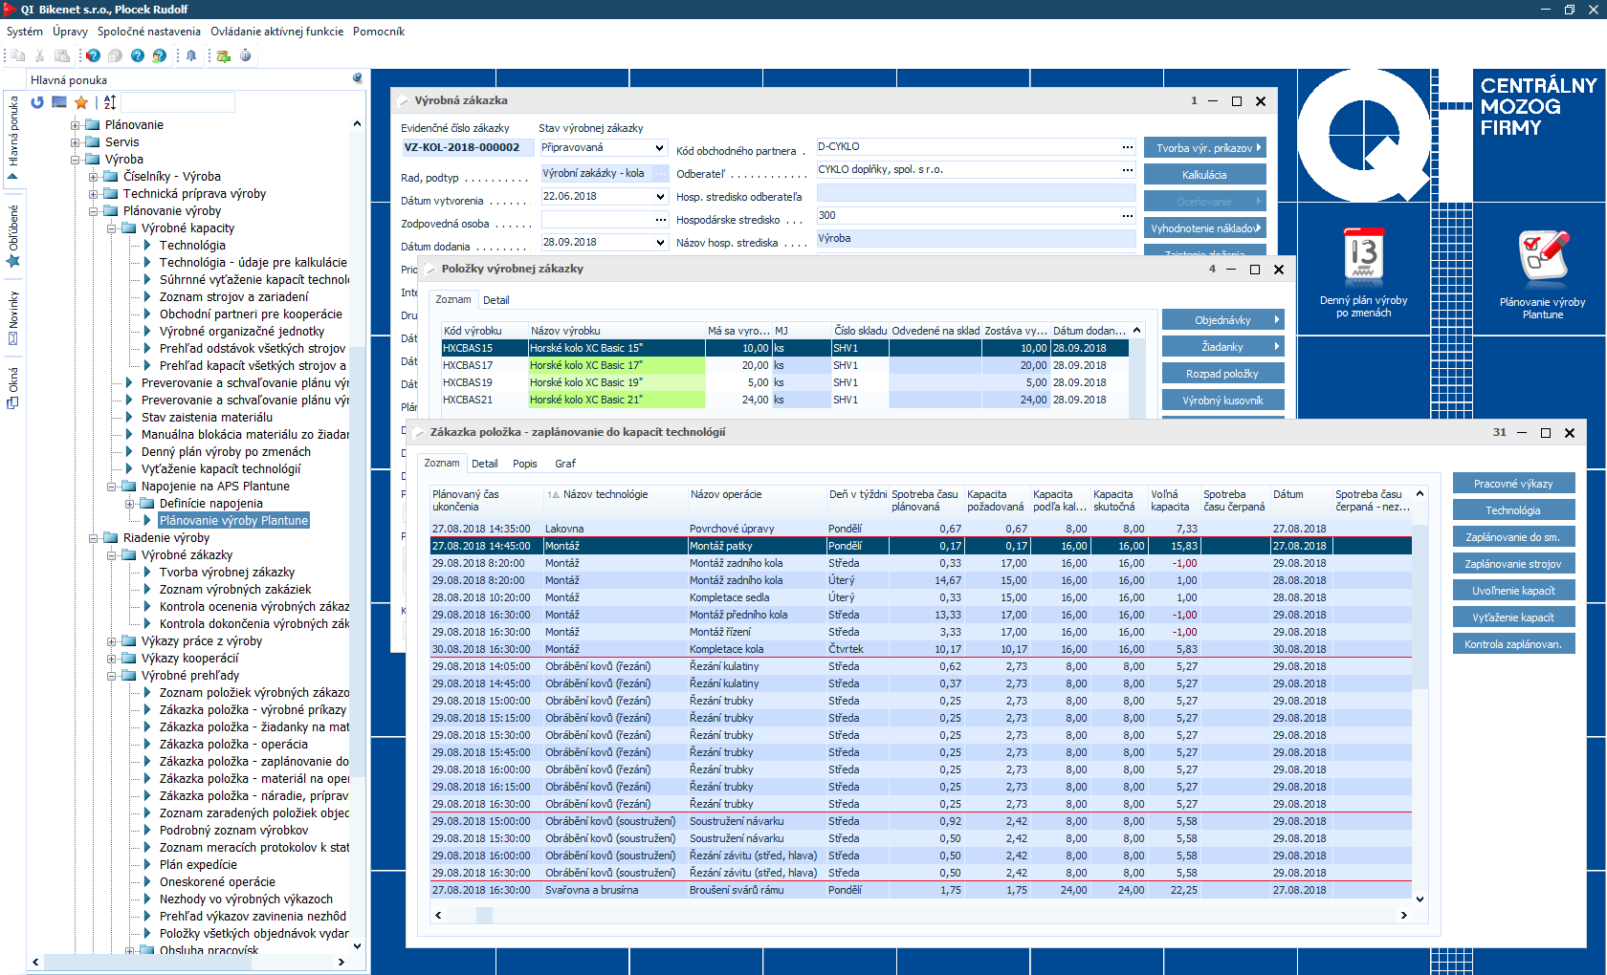Click the Kalkulácia button

click(1204, 175)
